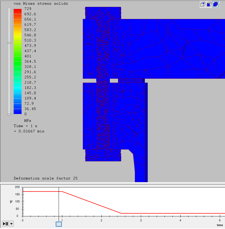Viewport: 225px width, 229px height.
Task: Click time tick '3' on the graph axis
Action: (141, 220)
